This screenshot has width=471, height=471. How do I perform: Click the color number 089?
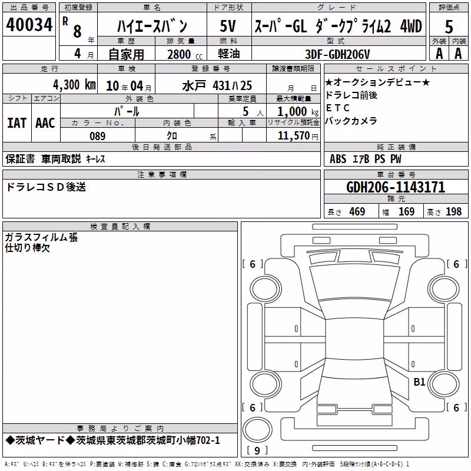coord(98,136)
